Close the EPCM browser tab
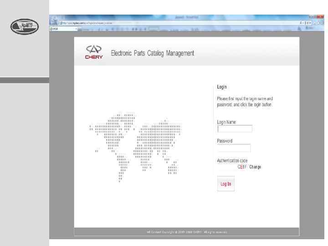Screen dimensions: 328x246 click(76, 29)
